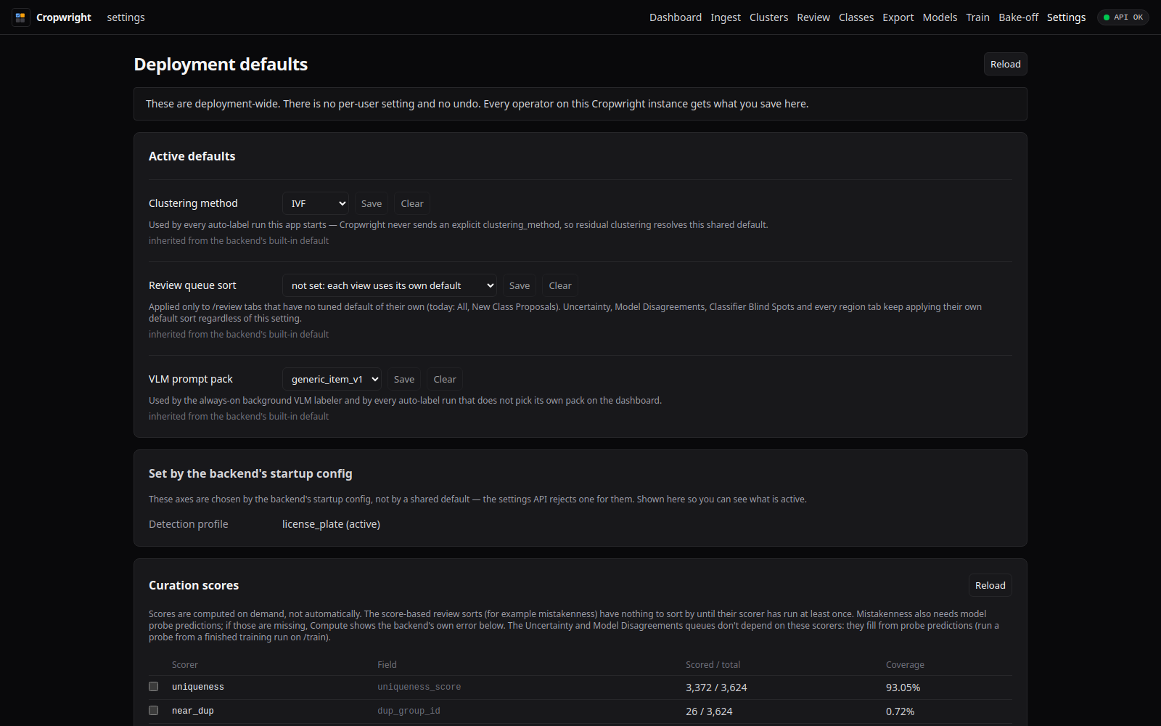Click the 26 / 3,624 scored value
The image size is (1161, 726).
pos(709,711)
